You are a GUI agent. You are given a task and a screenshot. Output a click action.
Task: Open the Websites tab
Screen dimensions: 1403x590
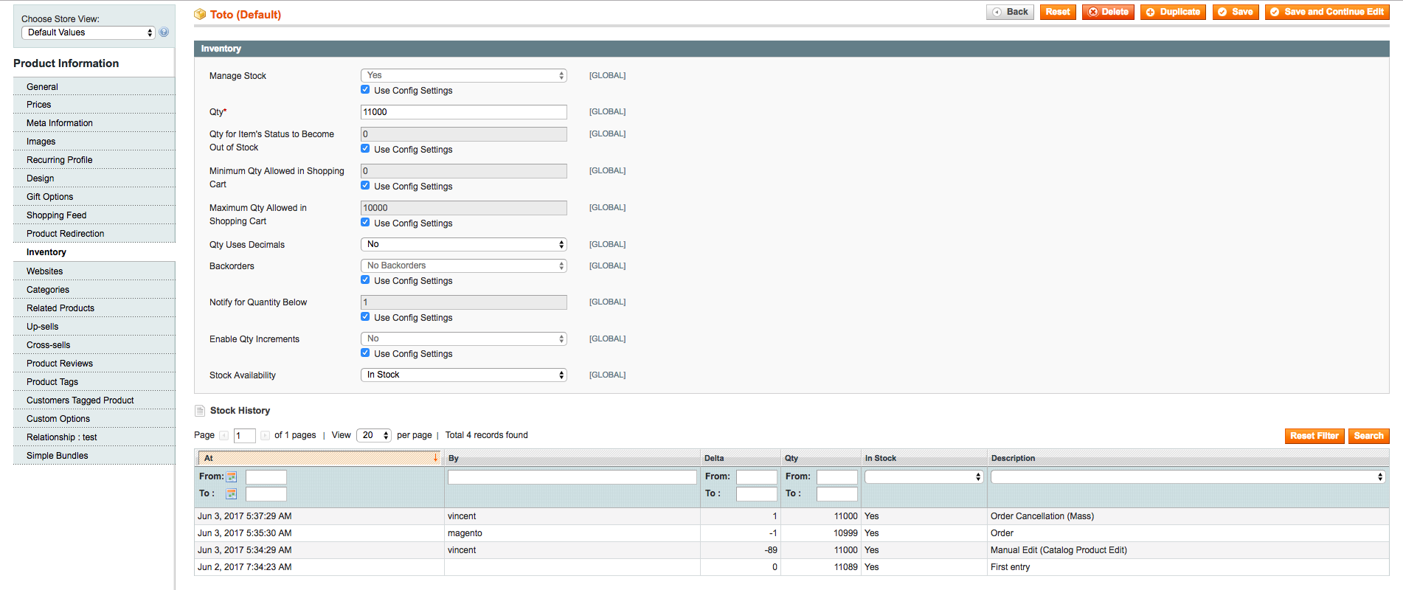tap(94, 271)
